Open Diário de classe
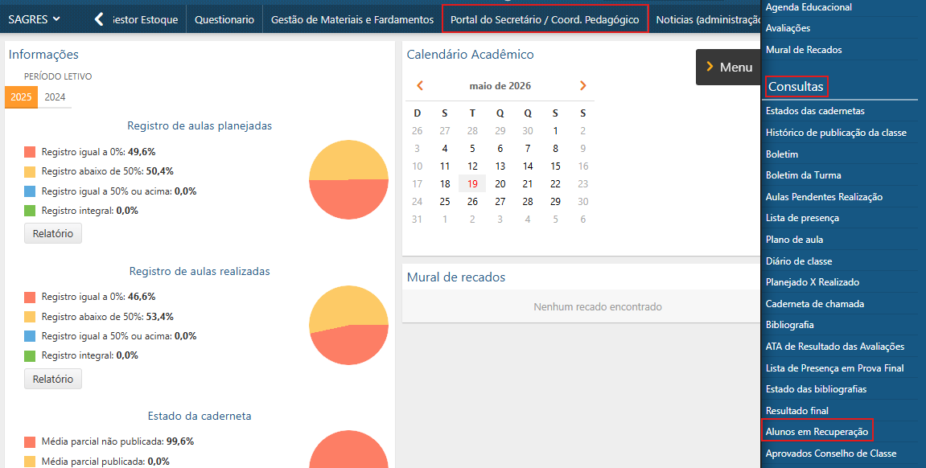Viewport: 926px width, 468px height. pyautogui.click(x=798, y=261)
